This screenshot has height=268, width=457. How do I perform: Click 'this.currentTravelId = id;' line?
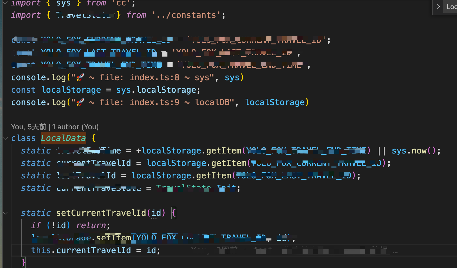tap(96, 250)
